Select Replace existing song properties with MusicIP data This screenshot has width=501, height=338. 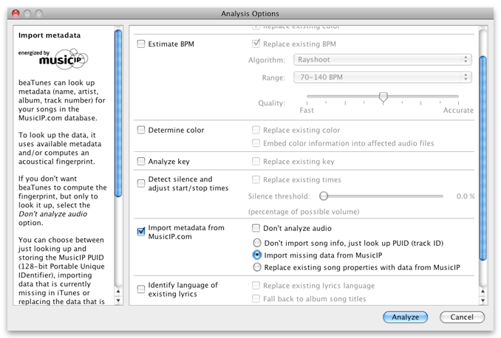257,267
